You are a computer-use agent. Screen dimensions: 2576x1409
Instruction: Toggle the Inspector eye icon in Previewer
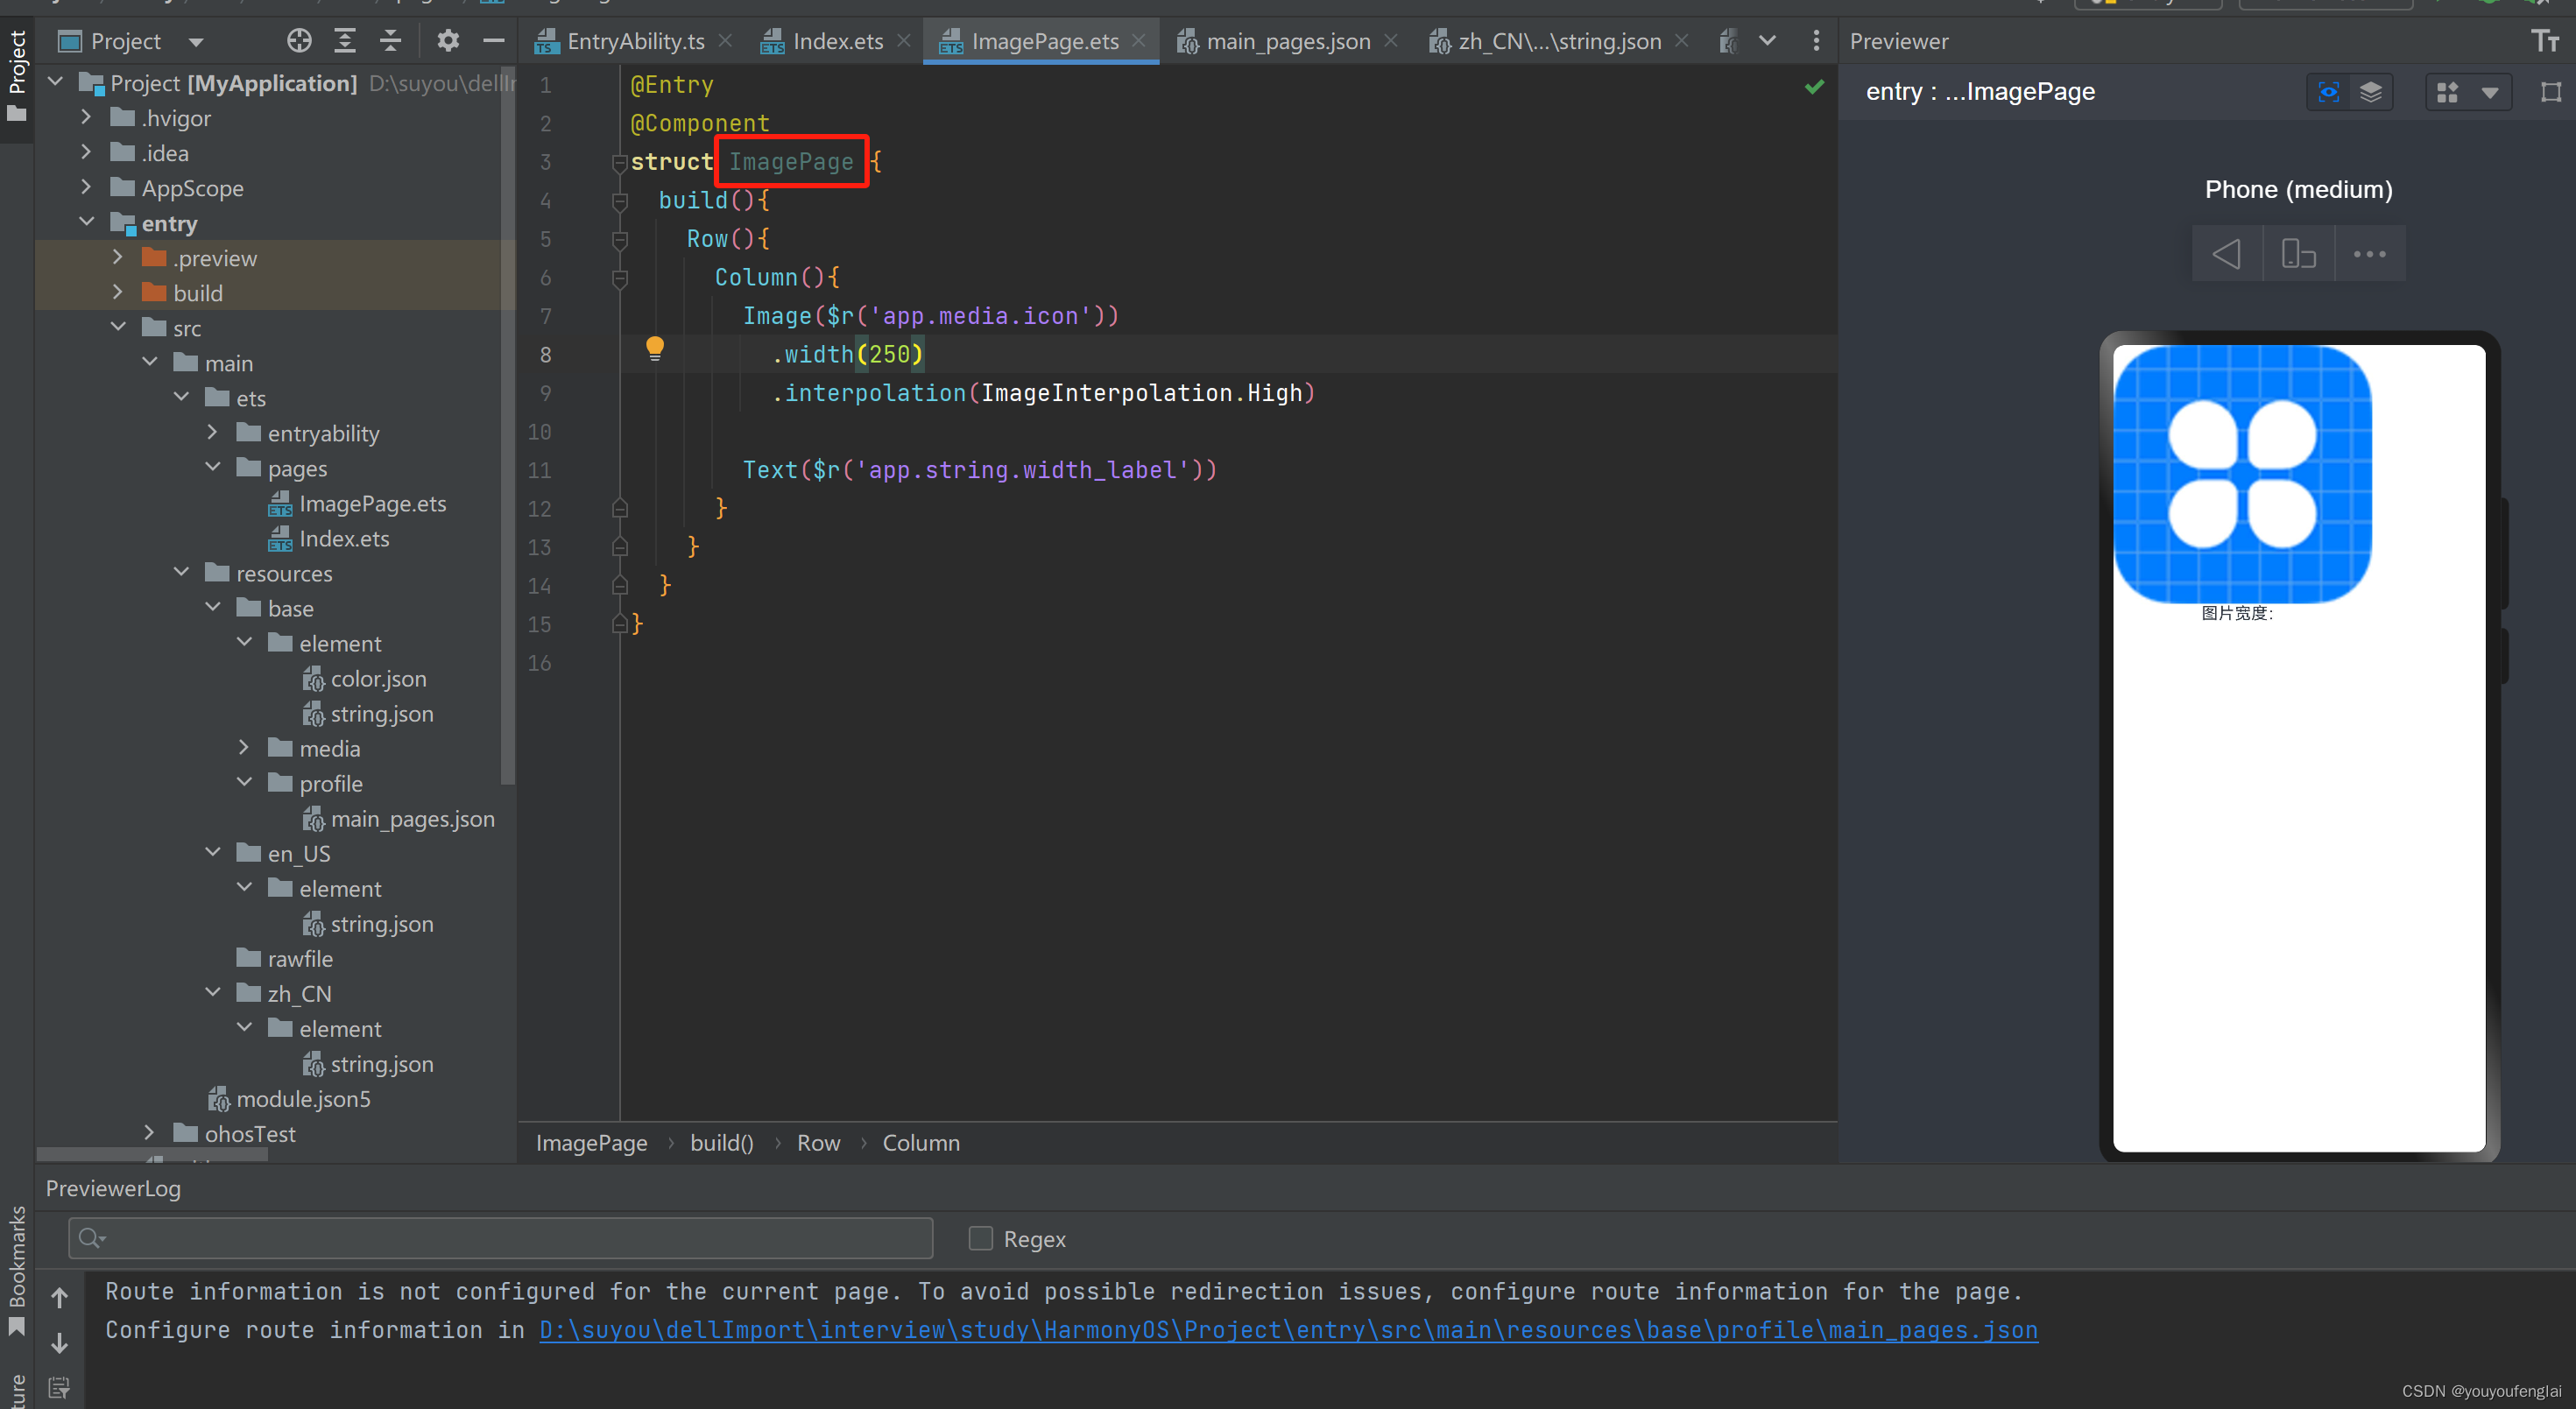tap(2329, 92)
